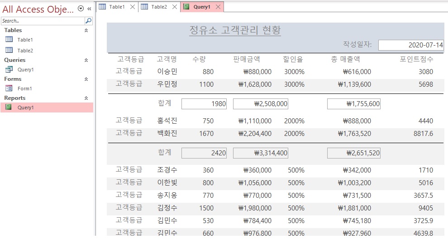The height and width of the screenshot is (252, 448).
Task: Open the All Access Objects dropdown menu
Action: point(81,9)
